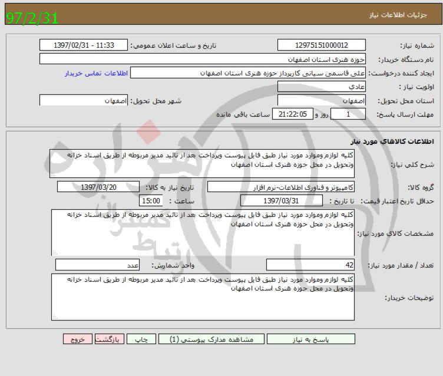Click the 'ساعت' field showing 15:00
This screenshot has height=376, width=443.
(x=150, y=201)
